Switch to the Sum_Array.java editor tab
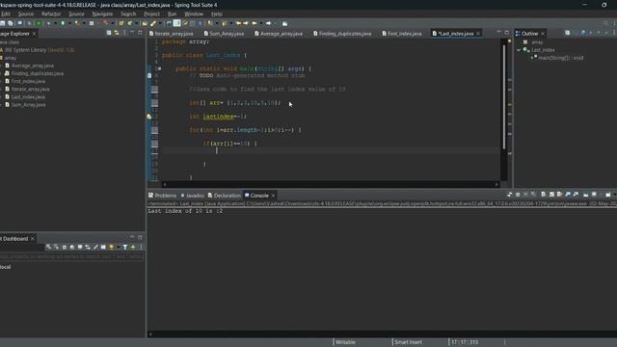Screen dimensions: 617x347 coord(225,34)
